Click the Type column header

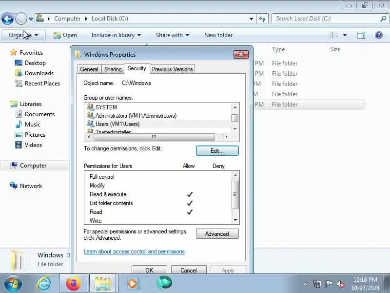point(278,49)
